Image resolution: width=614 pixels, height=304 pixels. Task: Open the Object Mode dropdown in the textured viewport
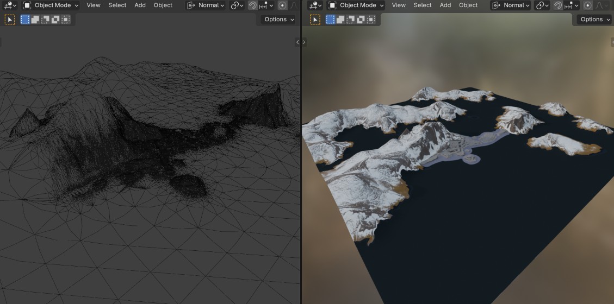(x=356, y=5)
